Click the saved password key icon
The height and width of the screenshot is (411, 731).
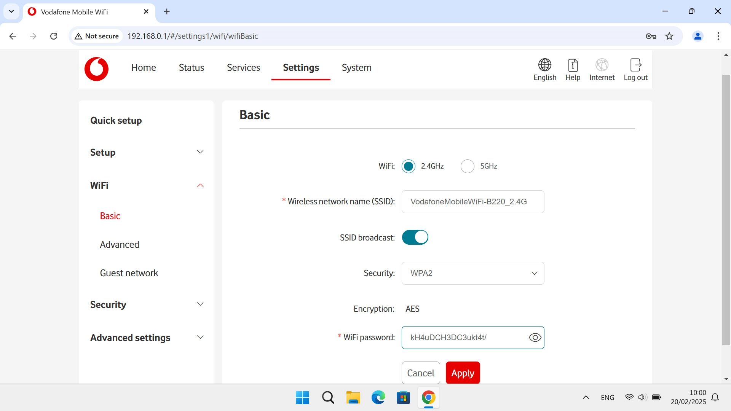click(x=651, y=36)
